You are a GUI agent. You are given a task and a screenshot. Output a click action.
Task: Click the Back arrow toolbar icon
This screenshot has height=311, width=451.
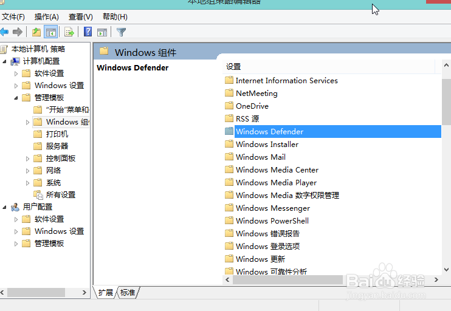(4, 32)
